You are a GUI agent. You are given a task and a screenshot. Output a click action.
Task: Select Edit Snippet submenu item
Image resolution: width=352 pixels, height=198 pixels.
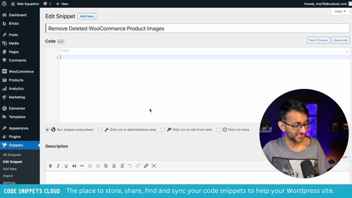click(x=13, y=162)
